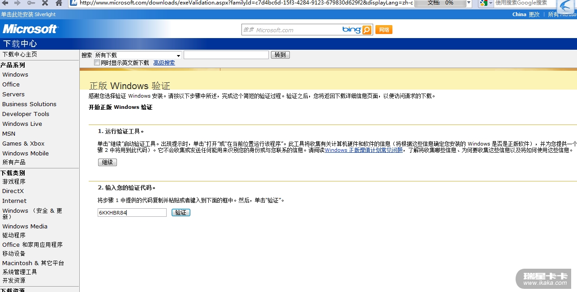Viewport: 577px width, 292px height.
Task: Open Games & Xbox sidebar link
Action: [x=24, y=143]
